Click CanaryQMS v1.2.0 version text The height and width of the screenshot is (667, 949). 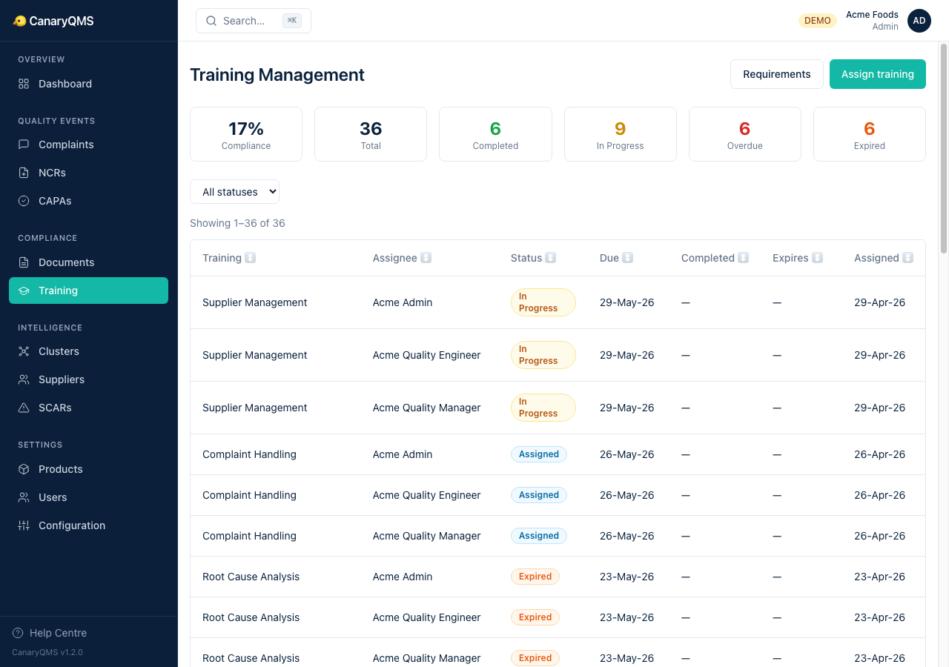tap(47, 653)
